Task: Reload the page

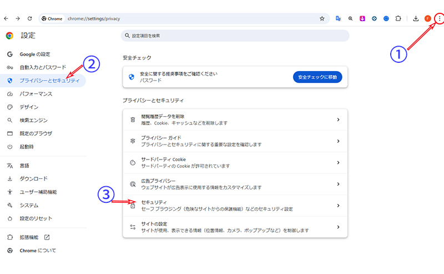Action: (29, 18)
